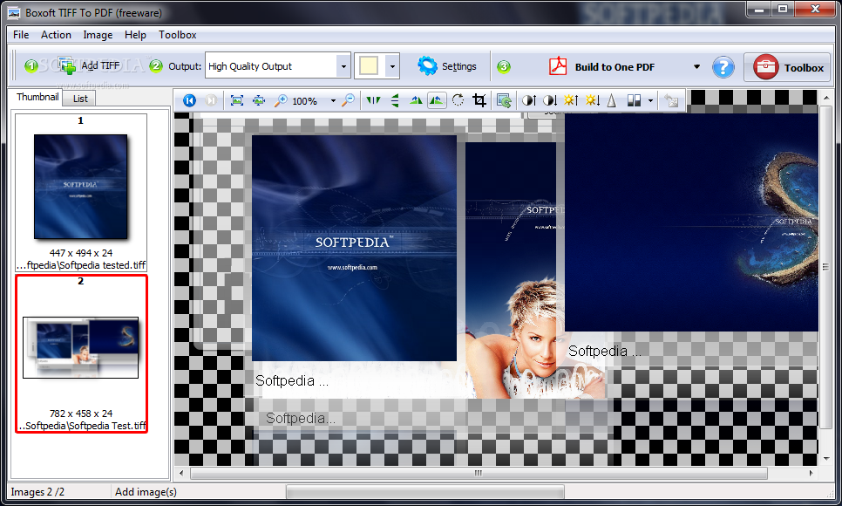Click the pale yellow background color swatch
The height and width of the screenshot is (506, 842).
tap(369, 66)
